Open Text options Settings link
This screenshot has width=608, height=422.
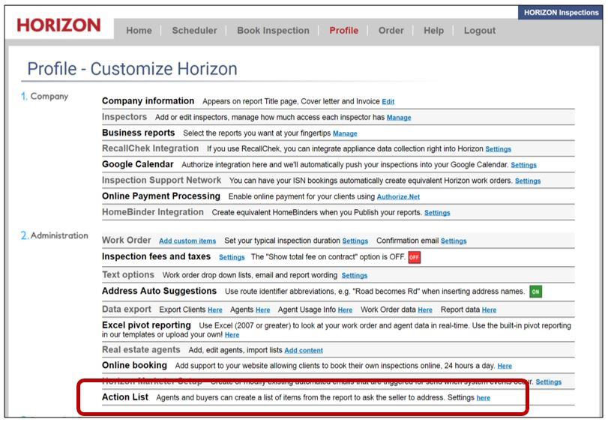(x=354, y=276)
